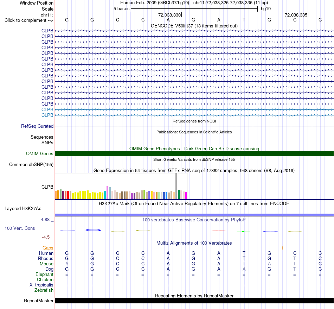Screen dimensions: 334x309
Task: Click the 72,038,335 coordinate marker
Action: [296, 15]
